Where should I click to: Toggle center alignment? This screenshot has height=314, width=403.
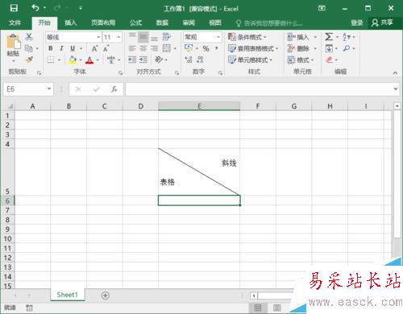143,48
